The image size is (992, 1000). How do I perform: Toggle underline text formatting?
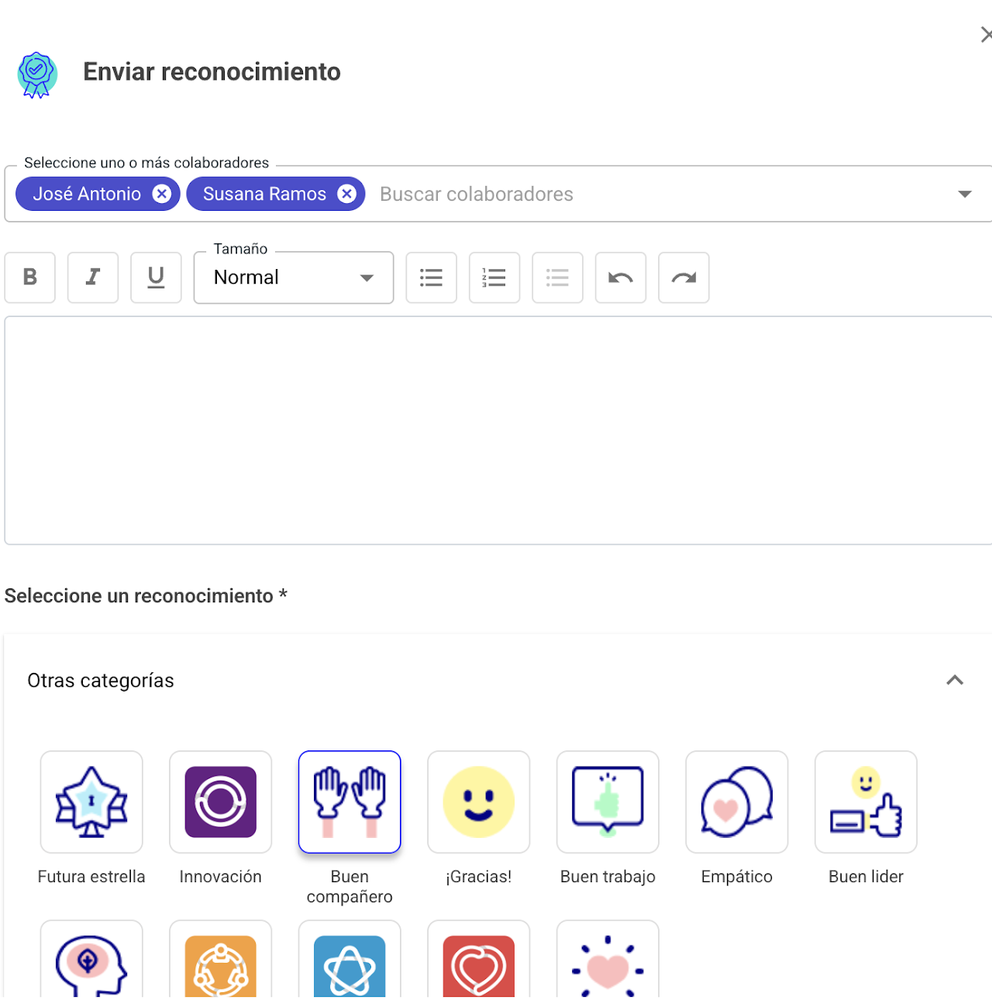(156, 278)
